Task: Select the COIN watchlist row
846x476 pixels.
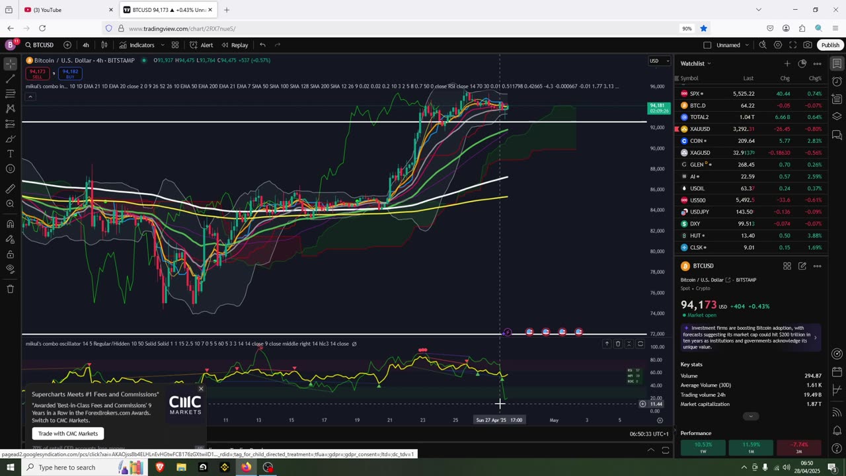Action: click(x=751, y=141)
